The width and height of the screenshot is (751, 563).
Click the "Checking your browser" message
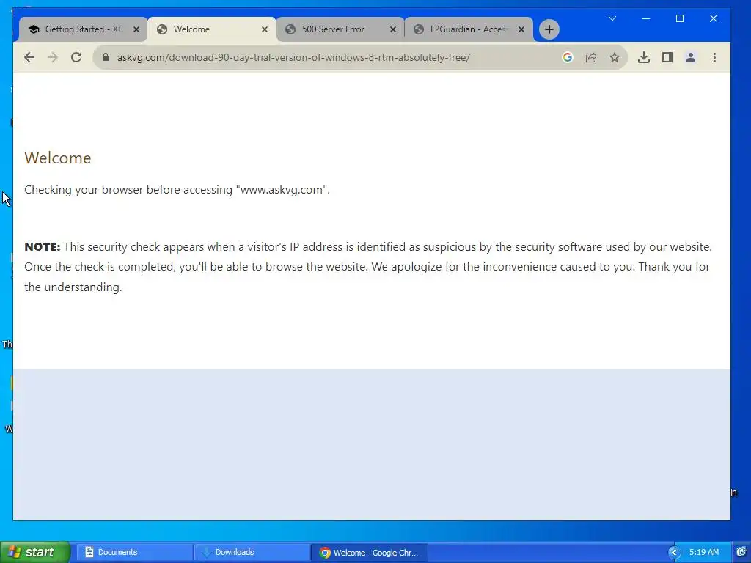click(177, 190)
